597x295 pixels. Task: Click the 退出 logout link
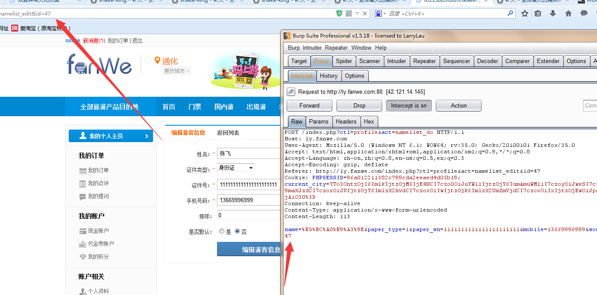tap(137, 41)
